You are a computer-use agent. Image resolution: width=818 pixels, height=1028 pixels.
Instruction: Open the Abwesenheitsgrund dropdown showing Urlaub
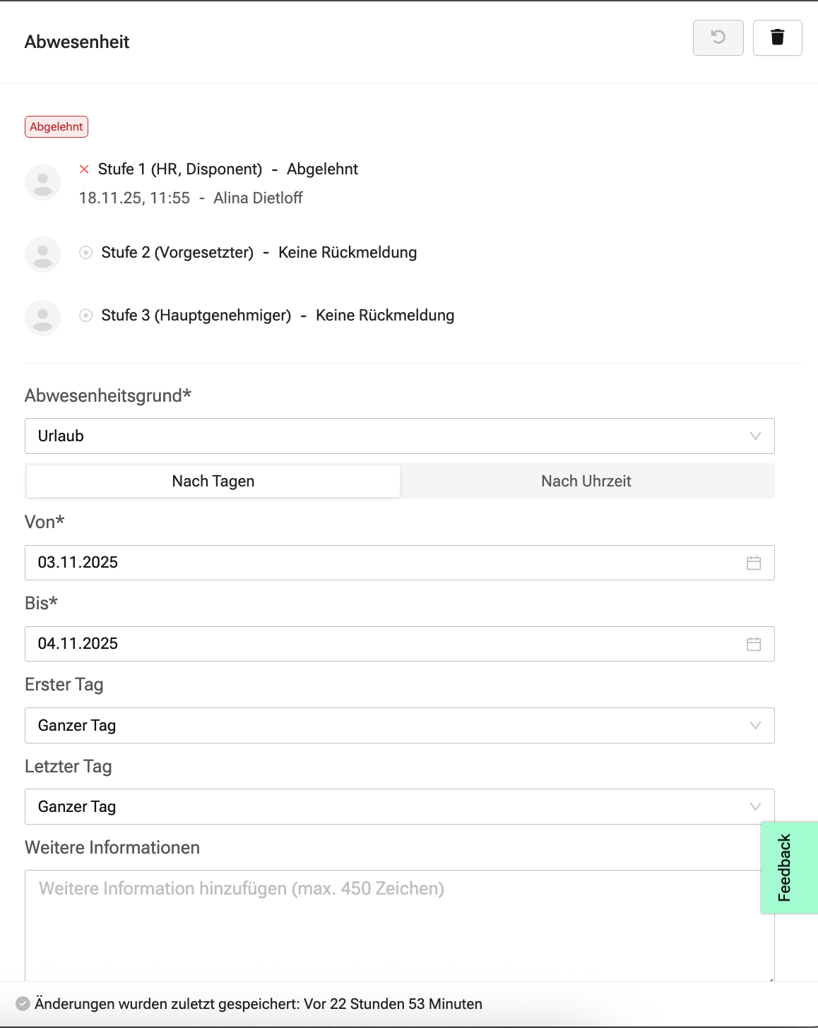(x=399, y=436)
